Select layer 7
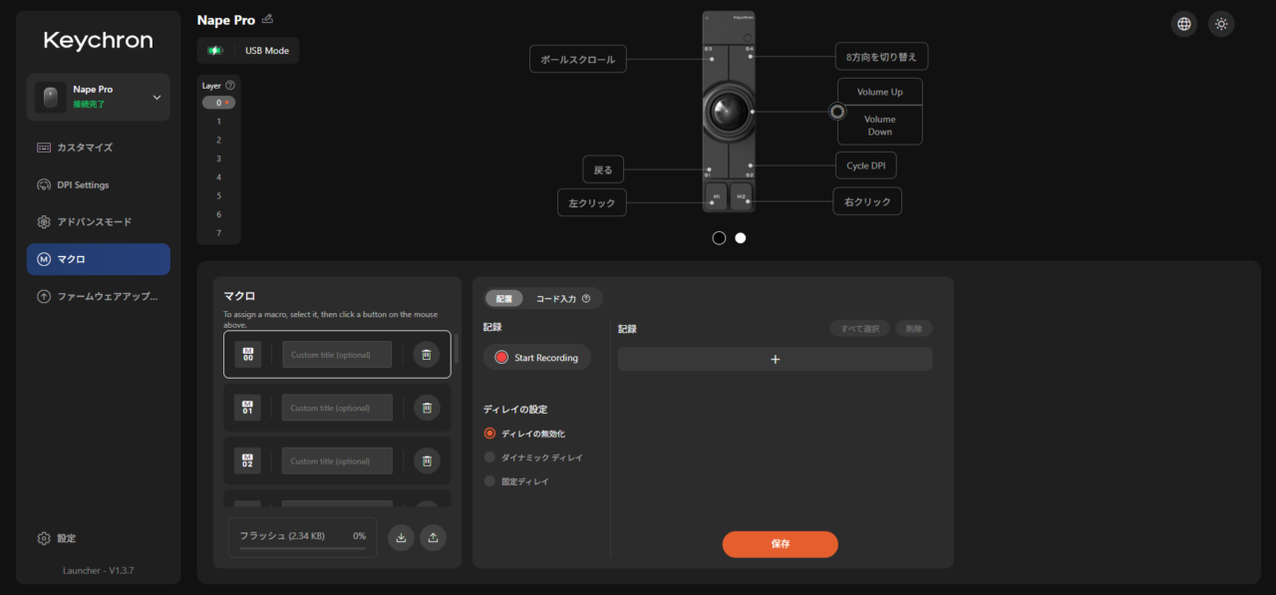The image size is (1276, 595). pyautogui.click(x=218, y=233)
